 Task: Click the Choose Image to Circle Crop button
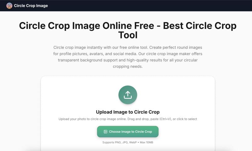coord(128,131)
